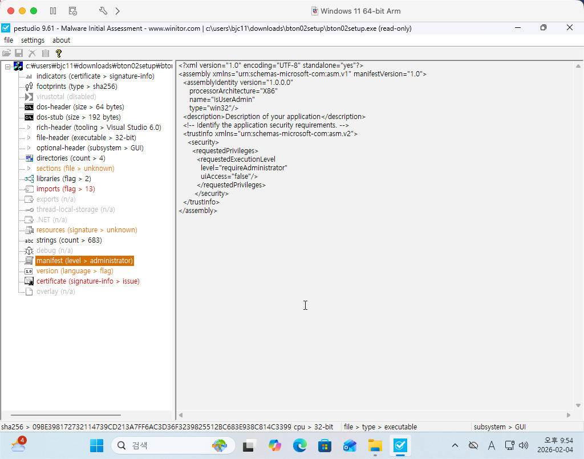Click the dos-header console icon

[x=29, y=107]
